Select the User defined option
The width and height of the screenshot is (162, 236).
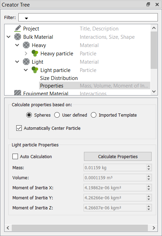57,115
